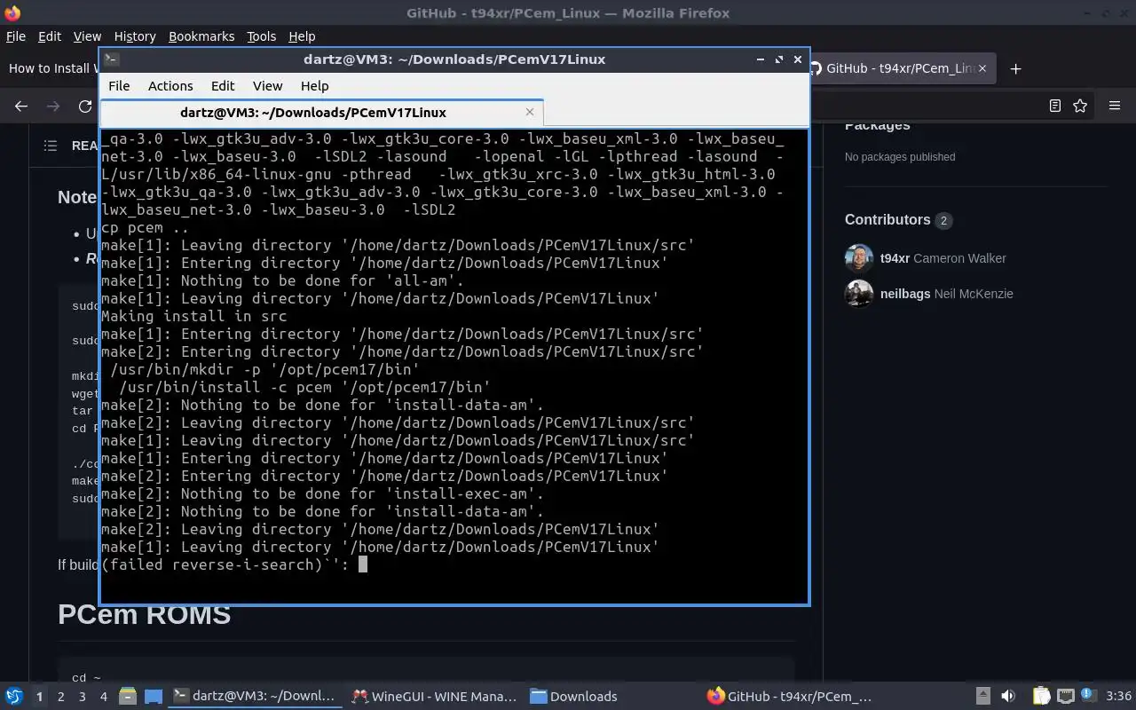Switch to workspace 1
Viewport: 1136px width, 710px height.
[39, 697]
